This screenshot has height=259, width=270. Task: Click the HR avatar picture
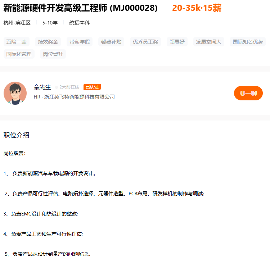point(15,93)
